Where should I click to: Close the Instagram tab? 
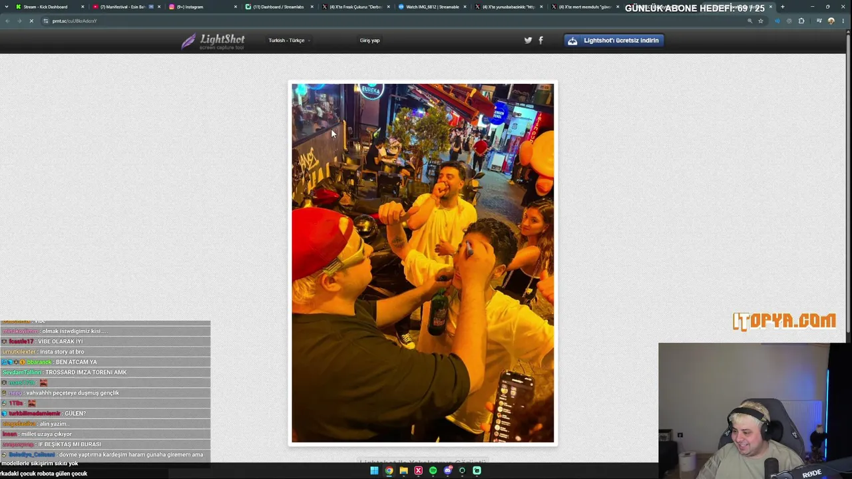click(x=235, y=7)
